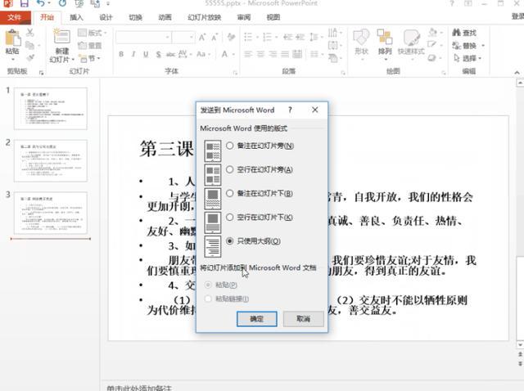Click the Italic formatting icon

pos(133,54)
